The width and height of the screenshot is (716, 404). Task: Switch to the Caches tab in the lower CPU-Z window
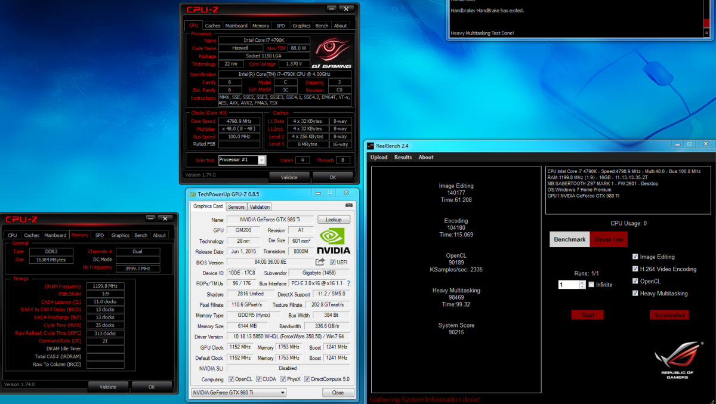pos(32,235)
